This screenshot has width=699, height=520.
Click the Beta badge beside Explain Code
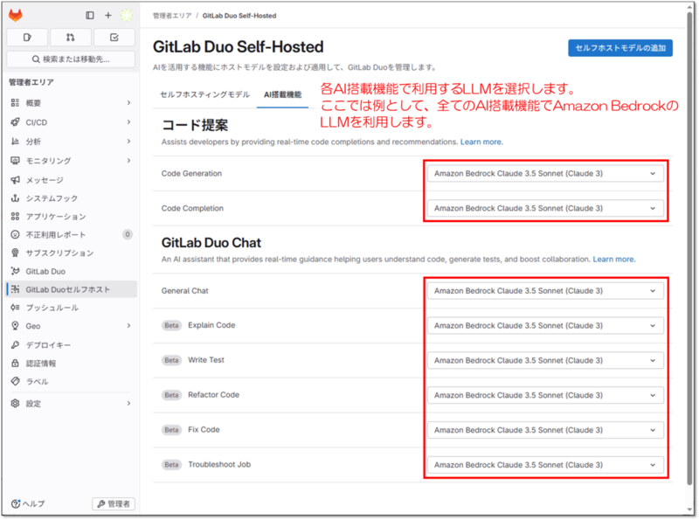(171, 326)
